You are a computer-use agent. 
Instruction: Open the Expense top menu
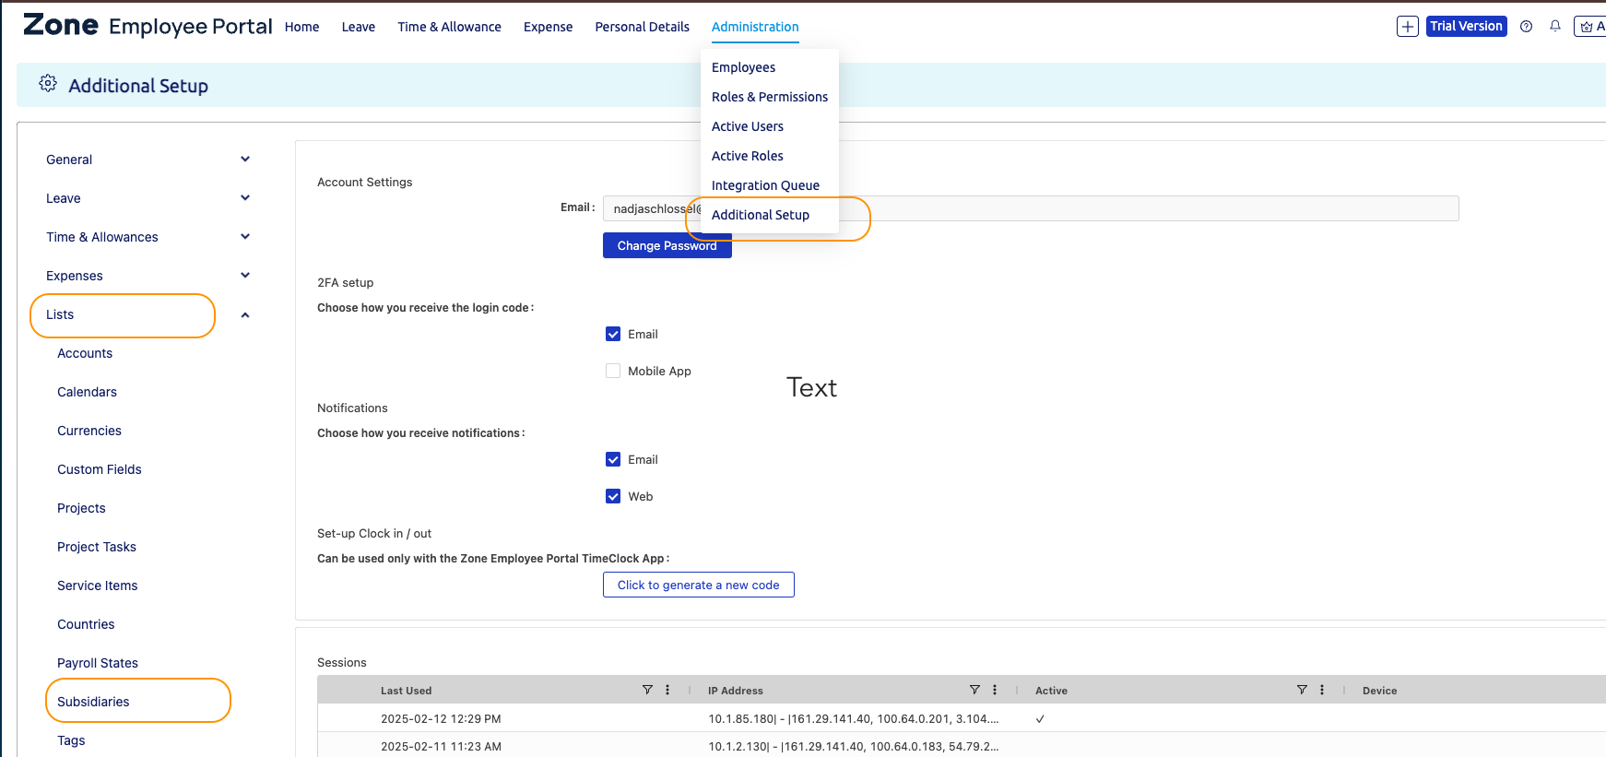pyautogui.click(x=548, y=27)
